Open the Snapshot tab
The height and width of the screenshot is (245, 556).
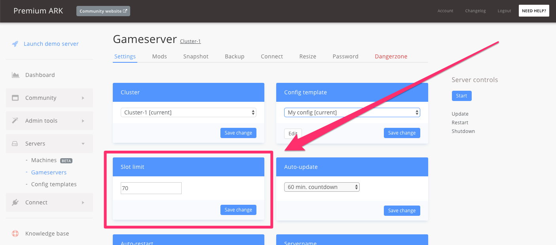tap(196, 56)
